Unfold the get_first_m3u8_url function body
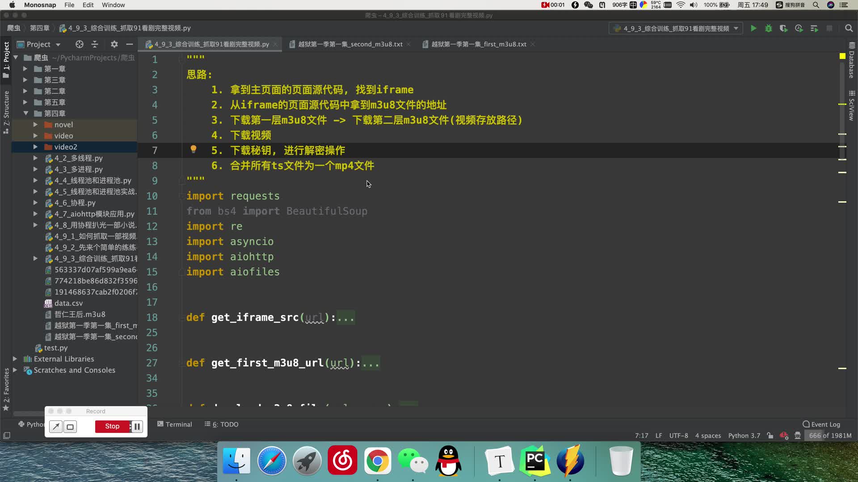Image resolution: width=858 pixels, height=482 pixels. (370, 363)
